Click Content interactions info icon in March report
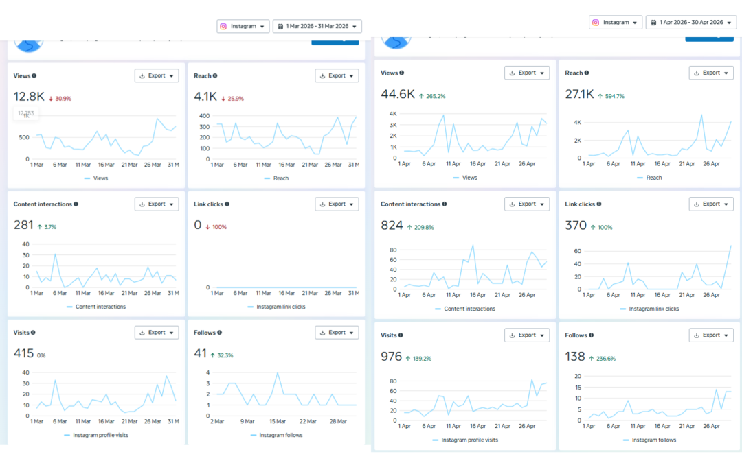 tap(76, 204)
